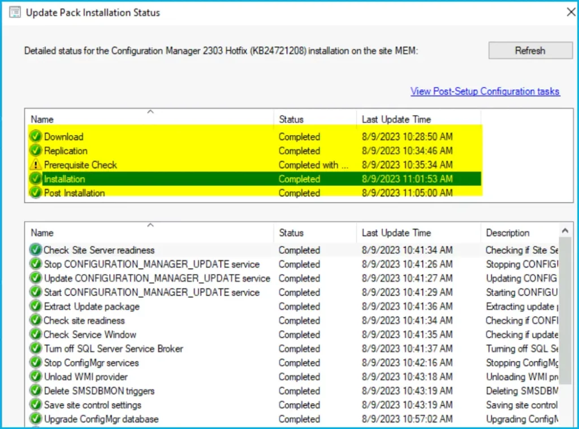Click the Refresh button
Viewport: 579px width, 429px height.
pos(530,50)
